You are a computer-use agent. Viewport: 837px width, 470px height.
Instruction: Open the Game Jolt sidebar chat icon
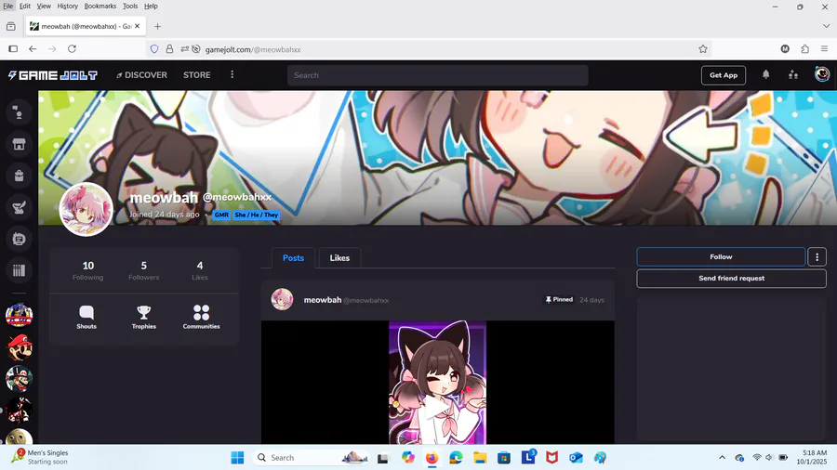click(19, 239)
